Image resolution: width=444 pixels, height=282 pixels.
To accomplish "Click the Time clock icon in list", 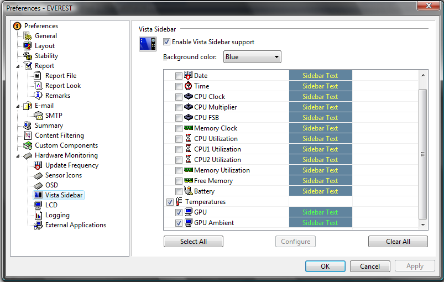I will (189, 86).
